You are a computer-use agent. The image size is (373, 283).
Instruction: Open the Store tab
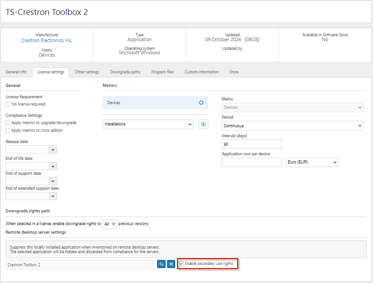(234, 72)
